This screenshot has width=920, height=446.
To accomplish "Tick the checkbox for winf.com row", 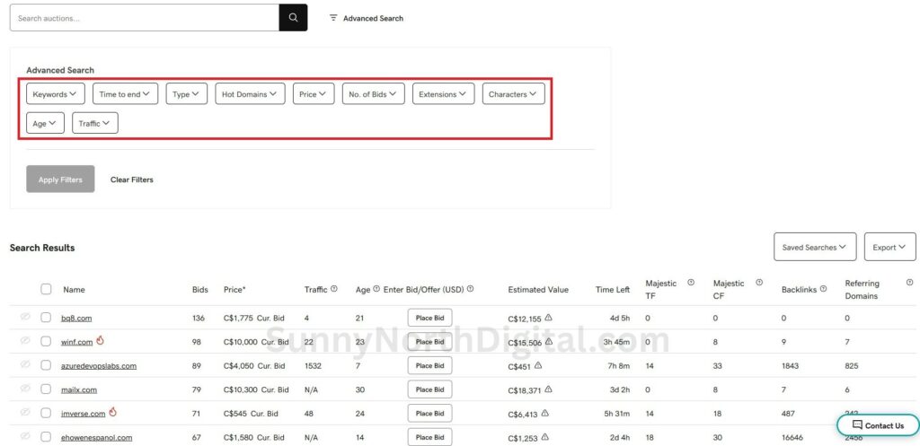I will [x=46, y=342].
